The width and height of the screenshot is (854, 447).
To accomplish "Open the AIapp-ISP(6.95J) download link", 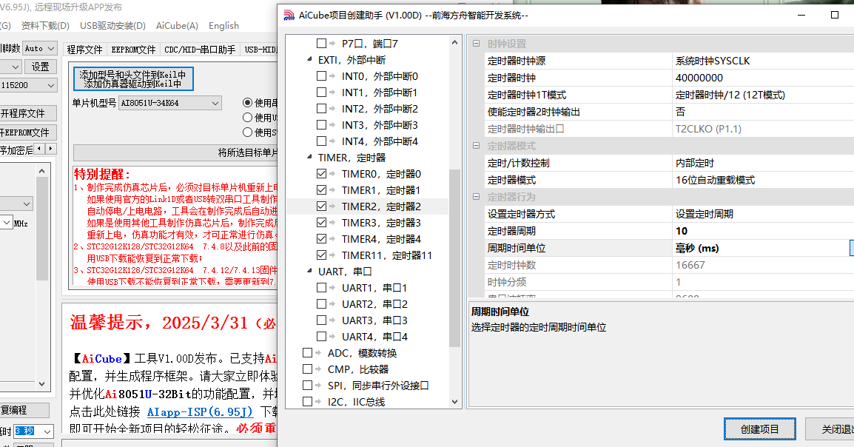I will (200, 411).
